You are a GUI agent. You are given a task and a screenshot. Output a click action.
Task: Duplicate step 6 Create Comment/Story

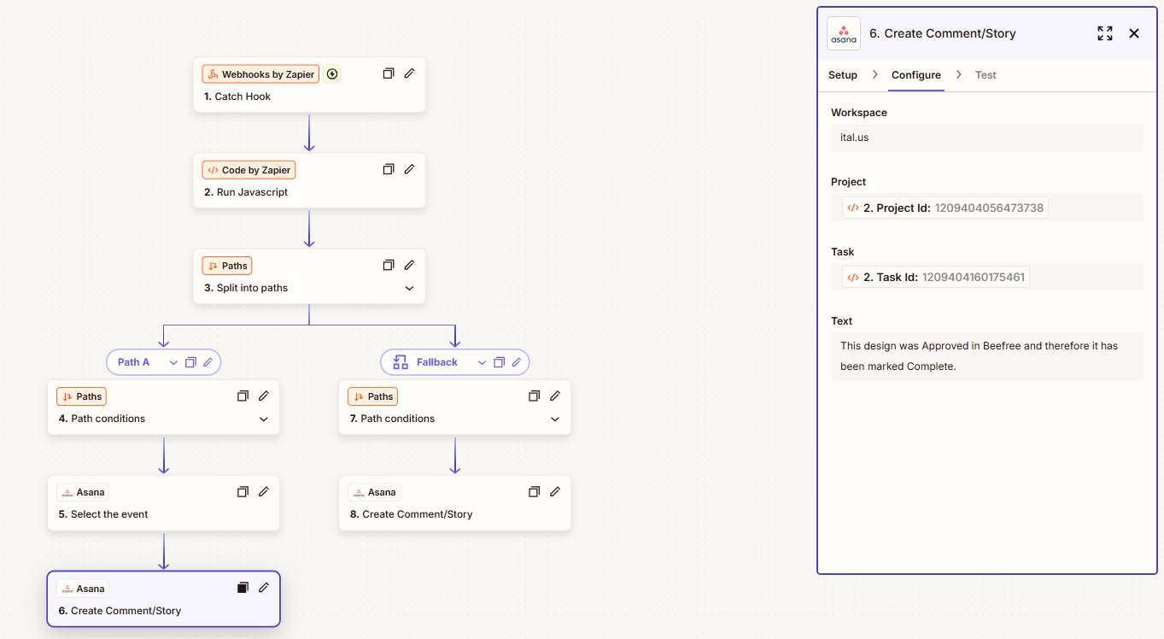pyautogui.click(x=243, y=588)
